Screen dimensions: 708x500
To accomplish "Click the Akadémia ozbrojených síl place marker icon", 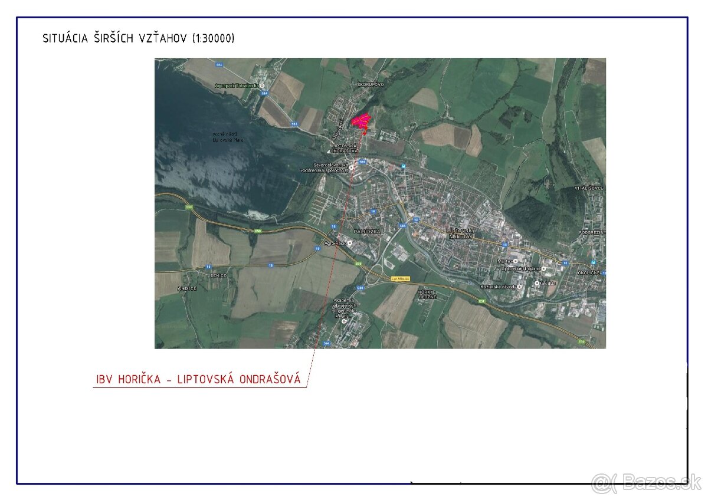I will tap(344, 321).
